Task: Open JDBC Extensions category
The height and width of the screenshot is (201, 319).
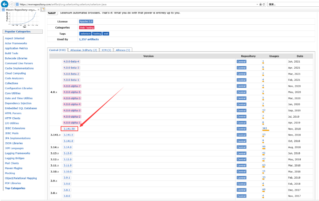Action: pos(15,128)
